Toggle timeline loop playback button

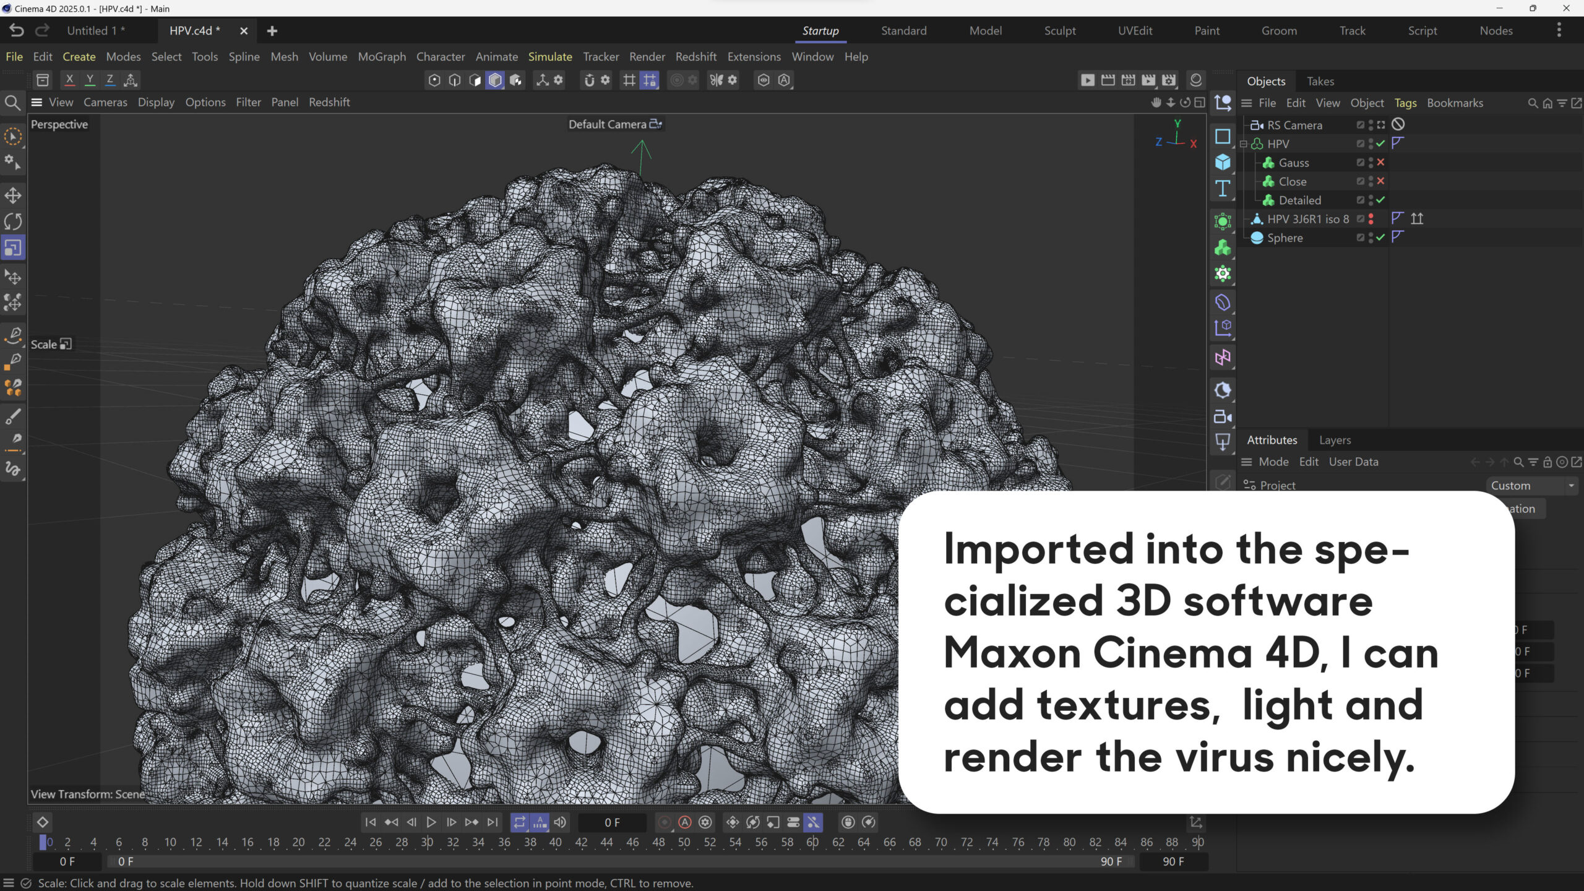[520, 822]
